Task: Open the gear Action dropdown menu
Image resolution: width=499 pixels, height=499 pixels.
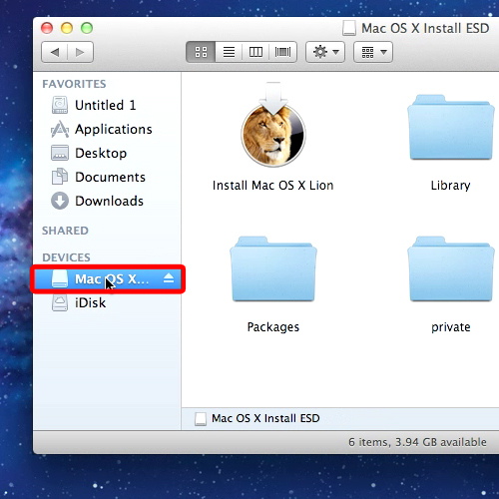Action: 325,52
